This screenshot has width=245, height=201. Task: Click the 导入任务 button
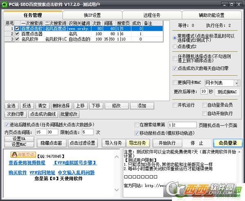tap(114, 143)
